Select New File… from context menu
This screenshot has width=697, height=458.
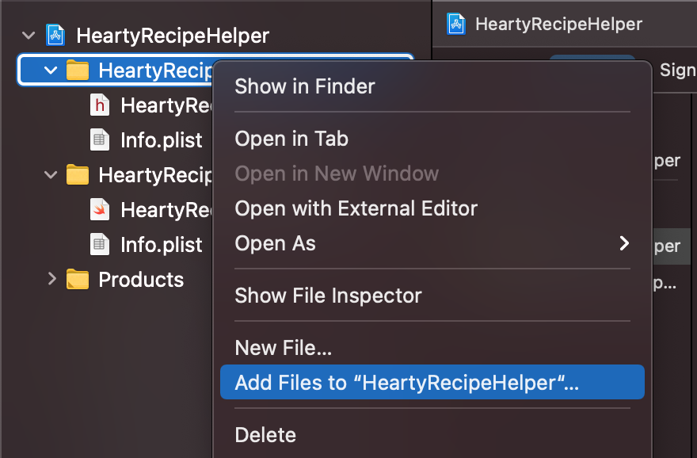[284, 348]
